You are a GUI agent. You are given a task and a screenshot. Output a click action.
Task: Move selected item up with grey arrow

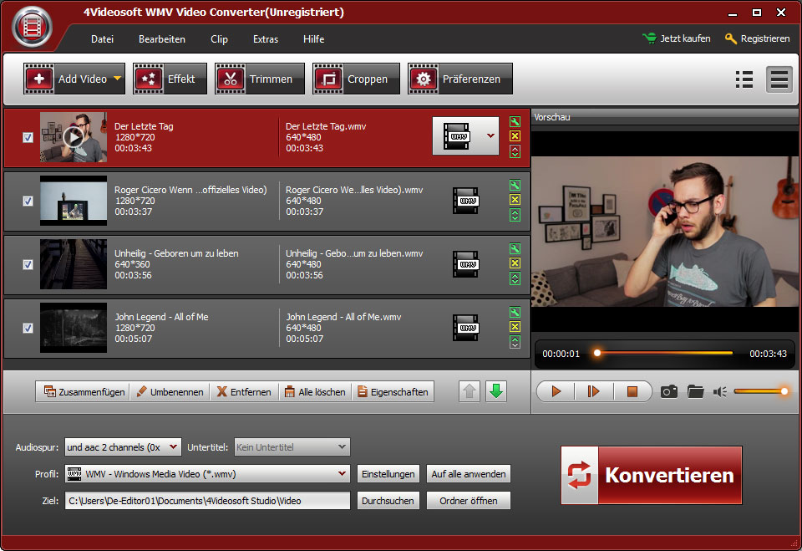point(470,392)
